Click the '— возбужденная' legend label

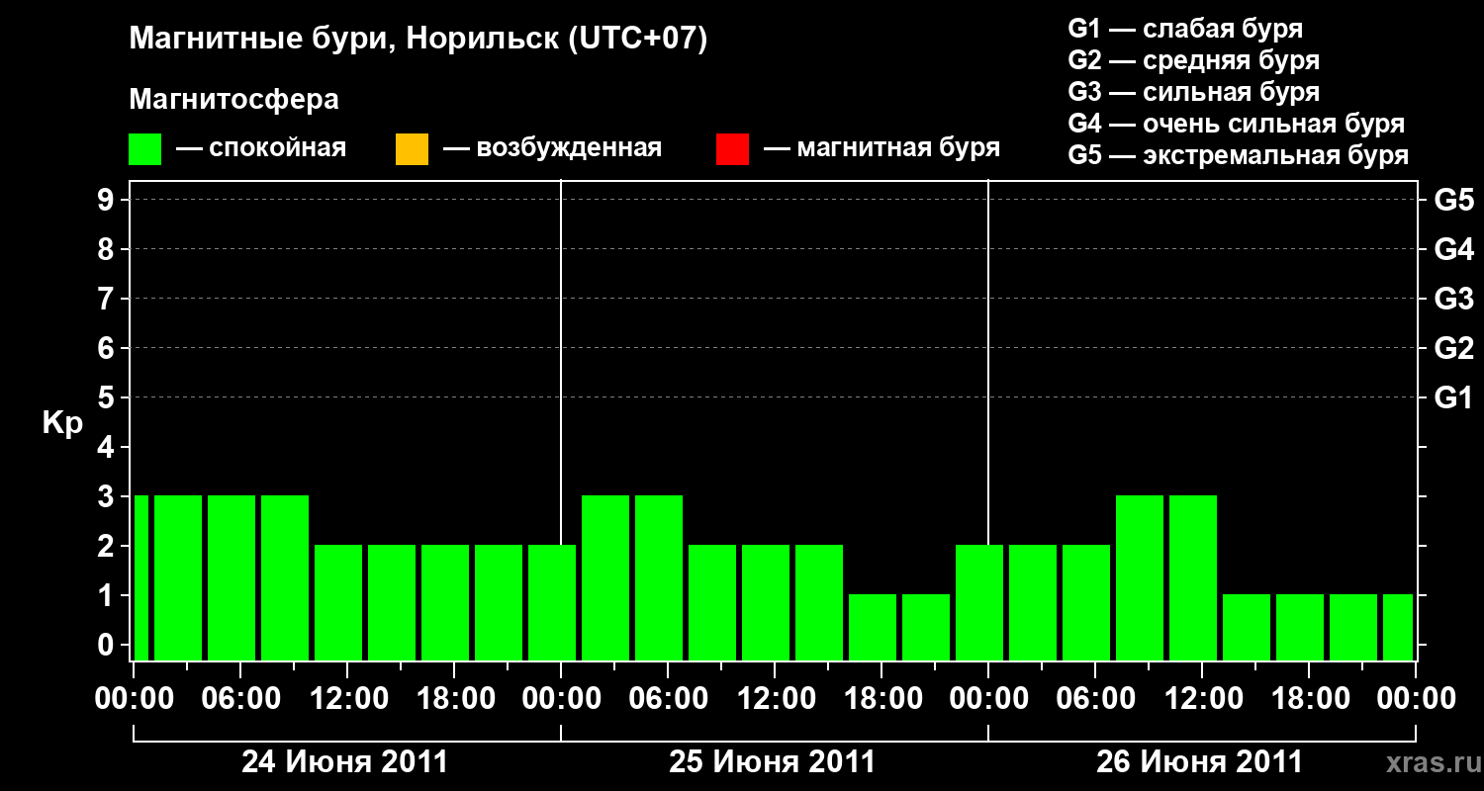pyautogui.click(x=552, y=149)
